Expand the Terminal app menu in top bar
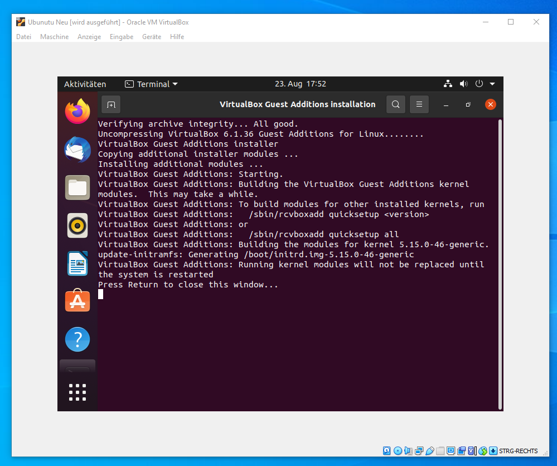The image size is (557, 466). pos(152,84)
